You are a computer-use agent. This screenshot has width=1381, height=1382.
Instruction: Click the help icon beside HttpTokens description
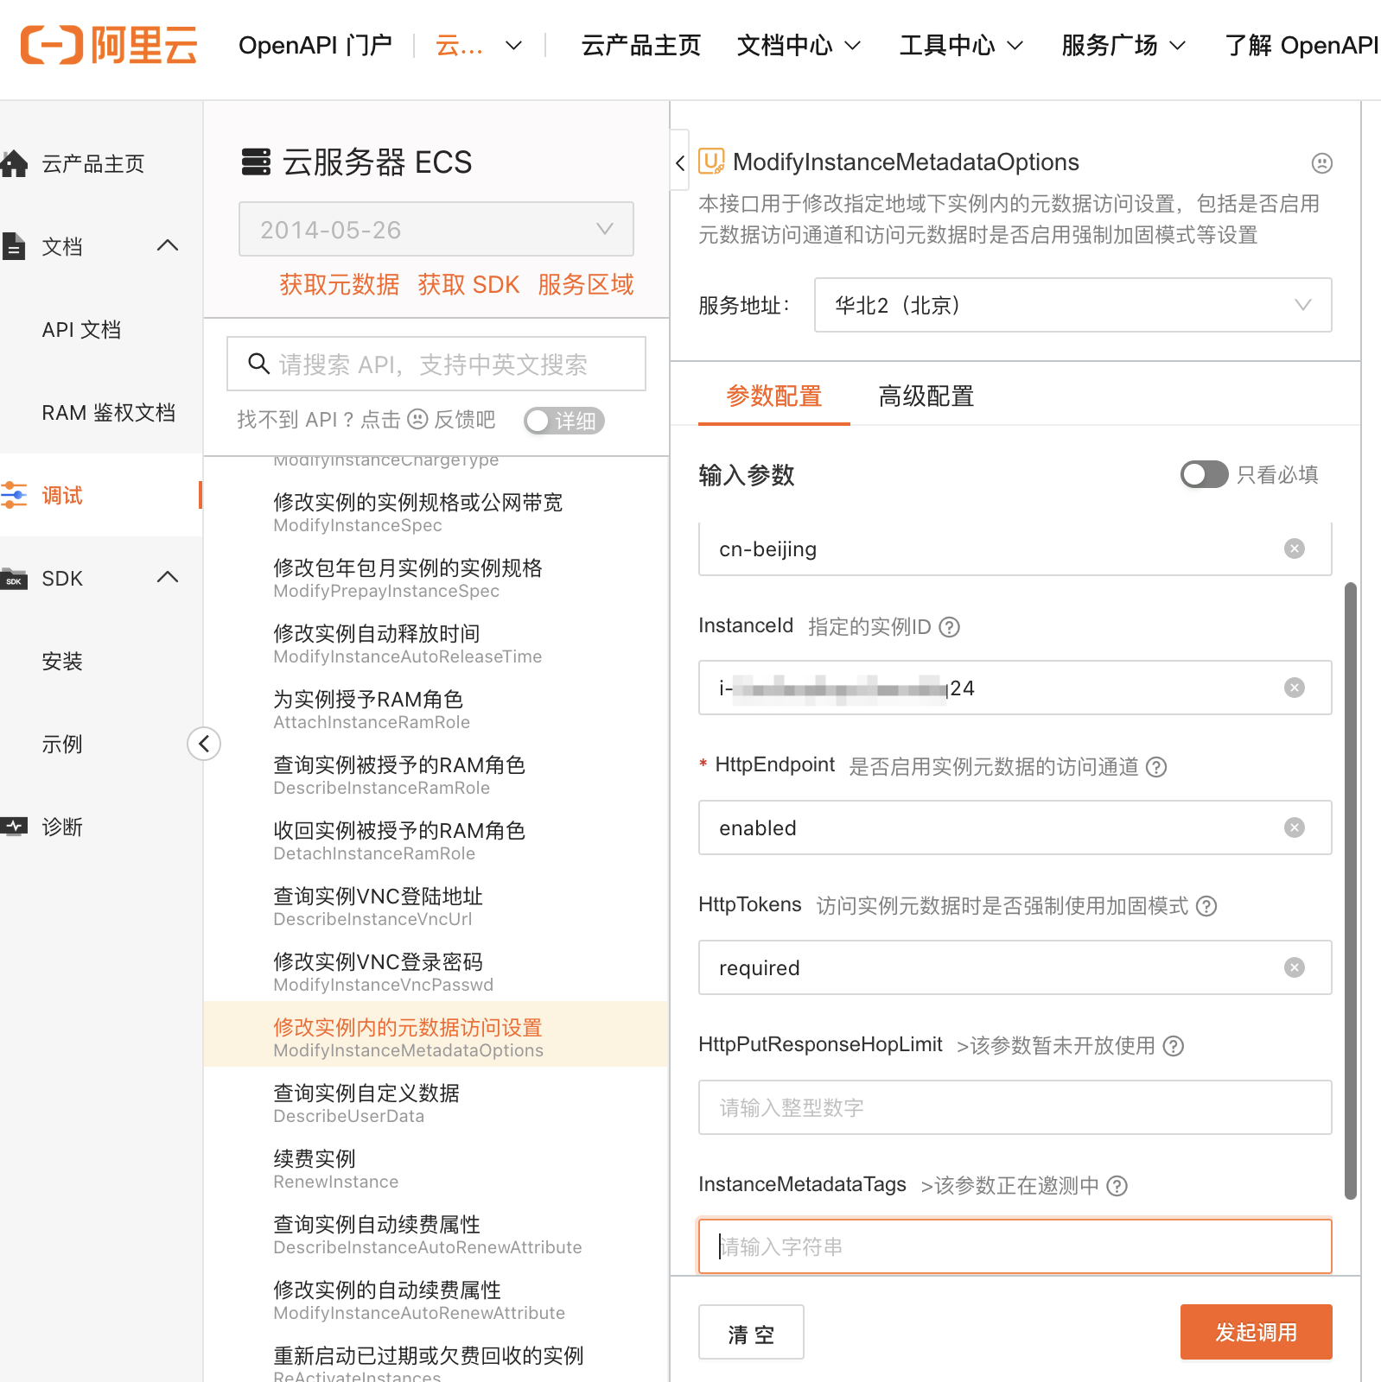(1206, 906)
